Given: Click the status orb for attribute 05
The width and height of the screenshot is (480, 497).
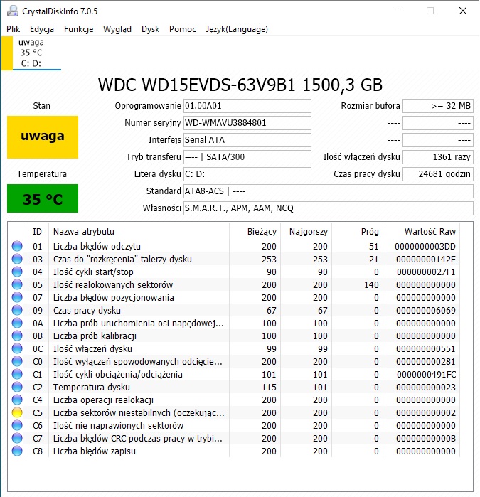Looking at the screenshot, I should click(17, 284).
